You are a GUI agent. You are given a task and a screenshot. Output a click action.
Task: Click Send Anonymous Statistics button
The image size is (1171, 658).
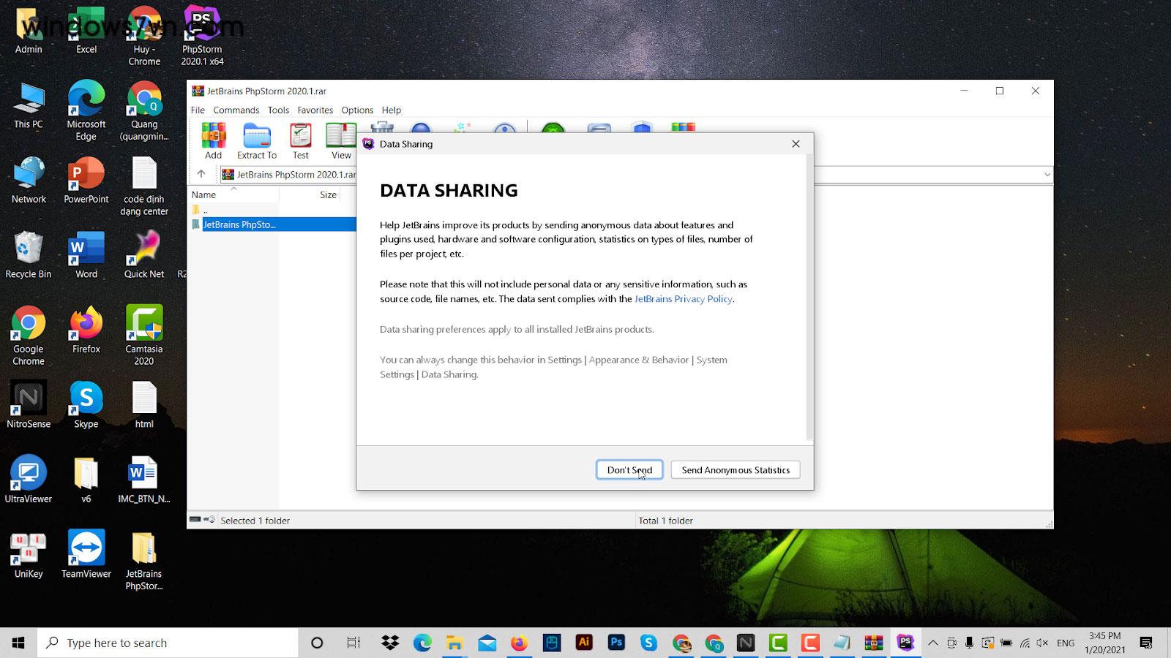click(736, 470)
